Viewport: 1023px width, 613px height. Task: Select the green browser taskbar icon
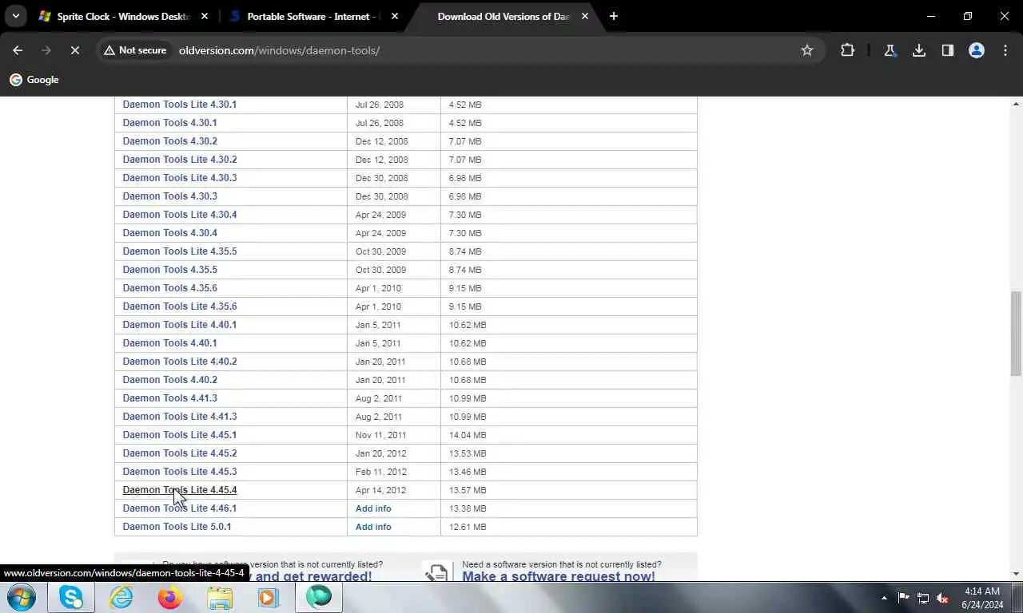click(319, 597)
